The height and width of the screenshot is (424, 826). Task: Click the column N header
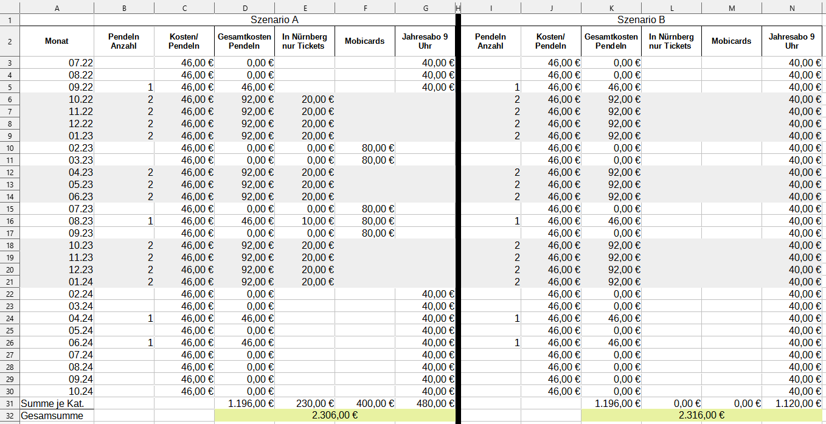[792, 8]
